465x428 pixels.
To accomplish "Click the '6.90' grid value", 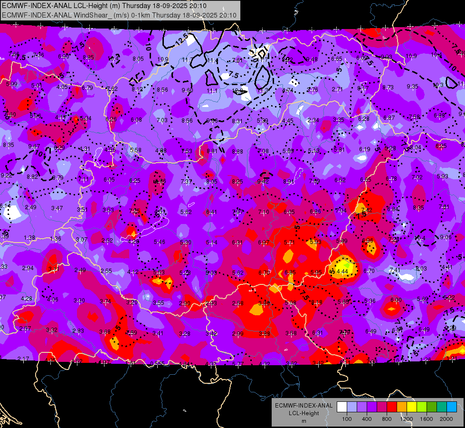I will [64, 57].
